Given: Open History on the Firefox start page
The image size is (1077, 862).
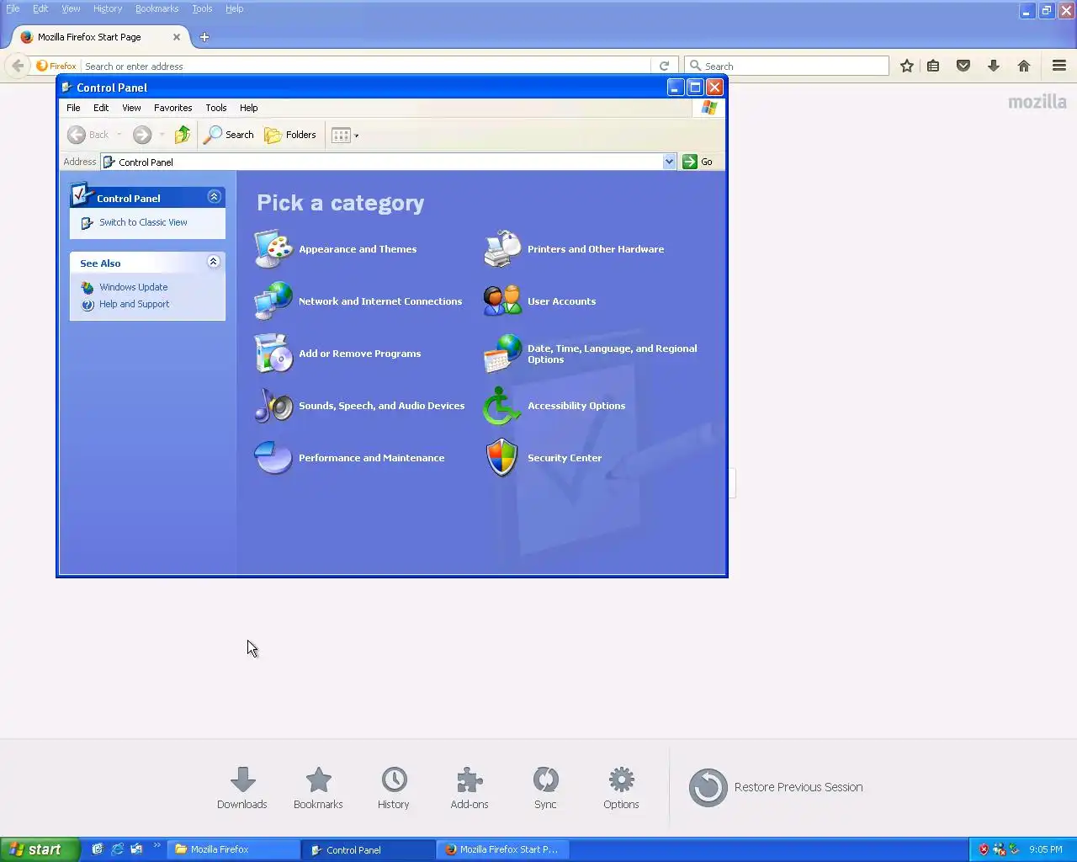Looking at the screenshot, I should tap(394, 788).
